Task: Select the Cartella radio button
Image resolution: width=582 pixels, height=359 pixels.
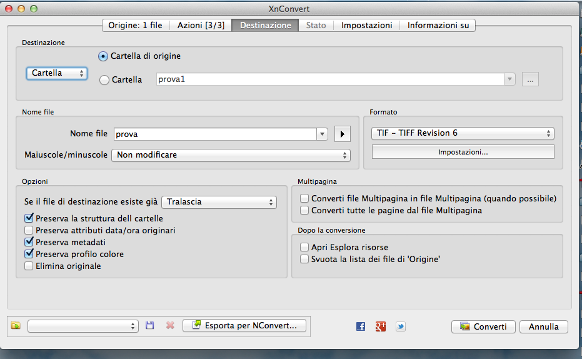Action: pyautogui.click(x=104, y=80)
